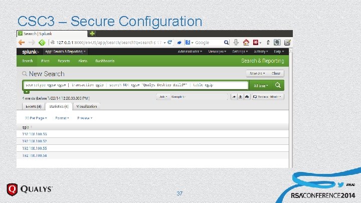Click the splunk logo
Screen dimensions: 361x203
pos(31,52)
